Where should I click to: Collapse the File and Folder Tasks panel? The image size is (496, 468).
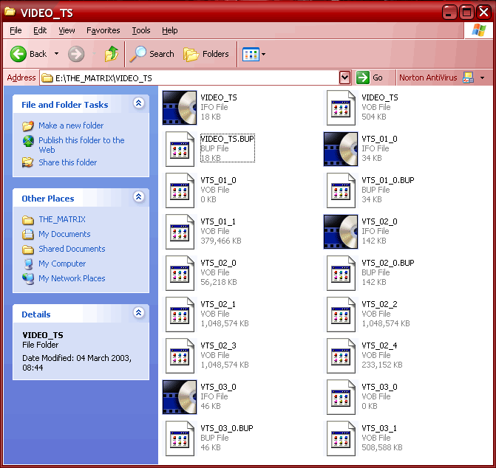pos(138,103)
